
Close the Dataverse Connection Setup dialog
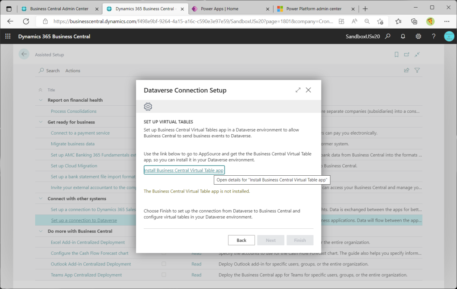point(308,90)
